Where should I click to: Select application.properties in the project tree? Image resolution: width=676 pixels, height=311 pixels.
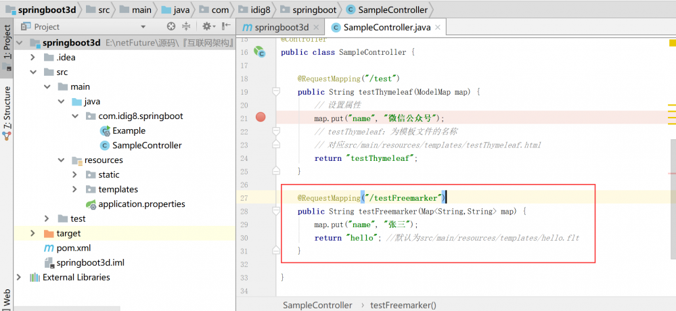click(x=141, y=204)
